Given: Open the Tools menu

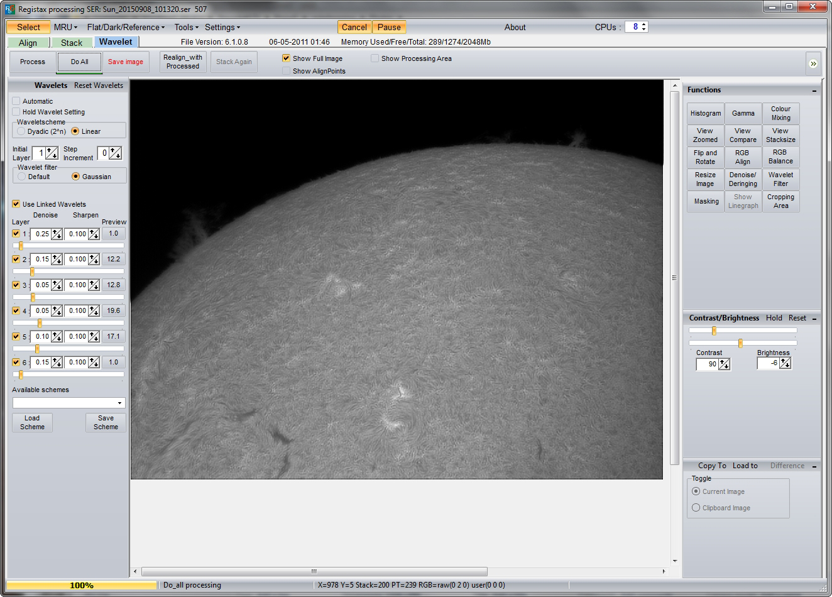Looking at the screenshot, I should click(186, 27).
